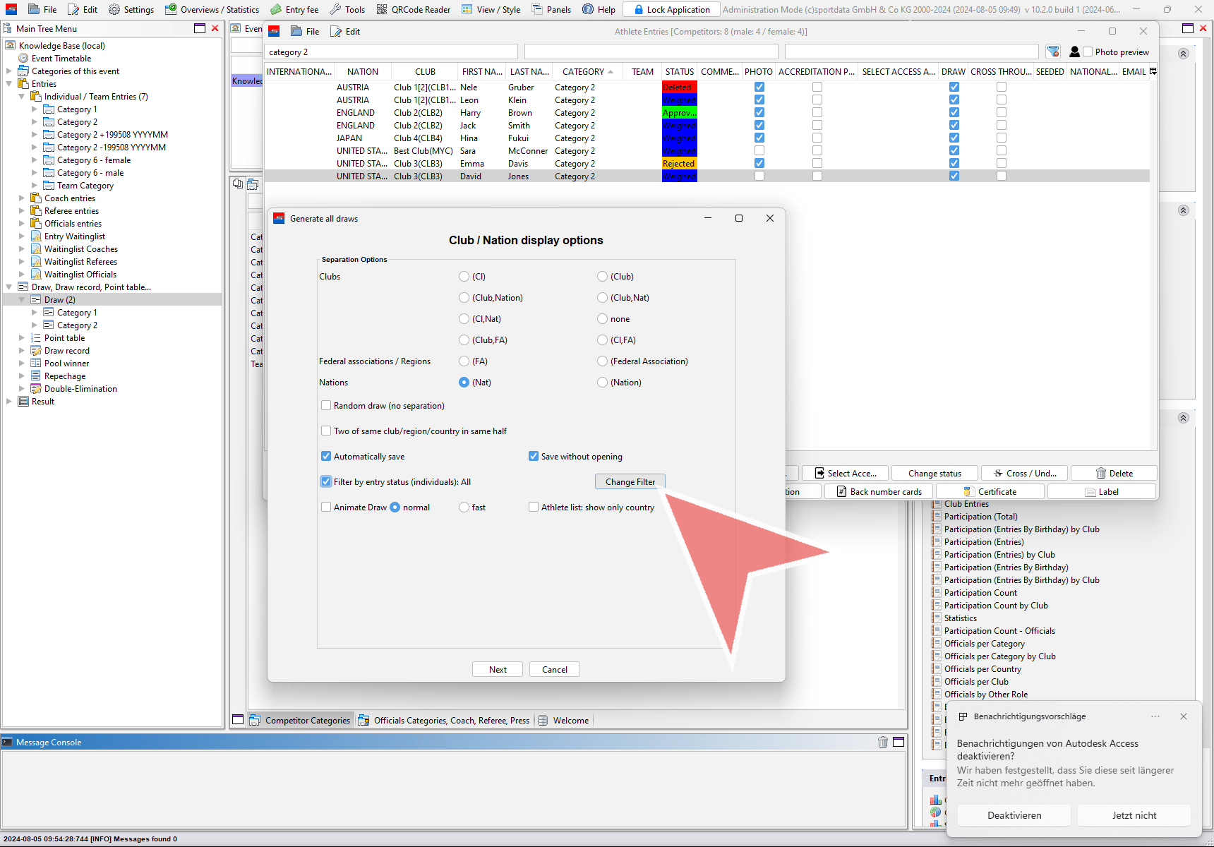This screenshot has width=1214, height=847.
Task: Click the filter icon beside search fields
Action: click(x=1053, y=52)
